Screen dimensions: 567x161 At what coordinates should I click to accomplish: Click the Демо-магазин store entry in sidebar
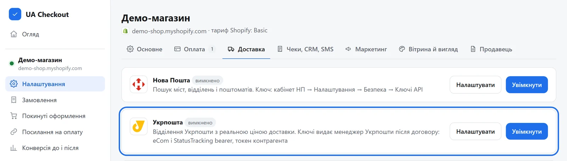(x=55, y=64)
